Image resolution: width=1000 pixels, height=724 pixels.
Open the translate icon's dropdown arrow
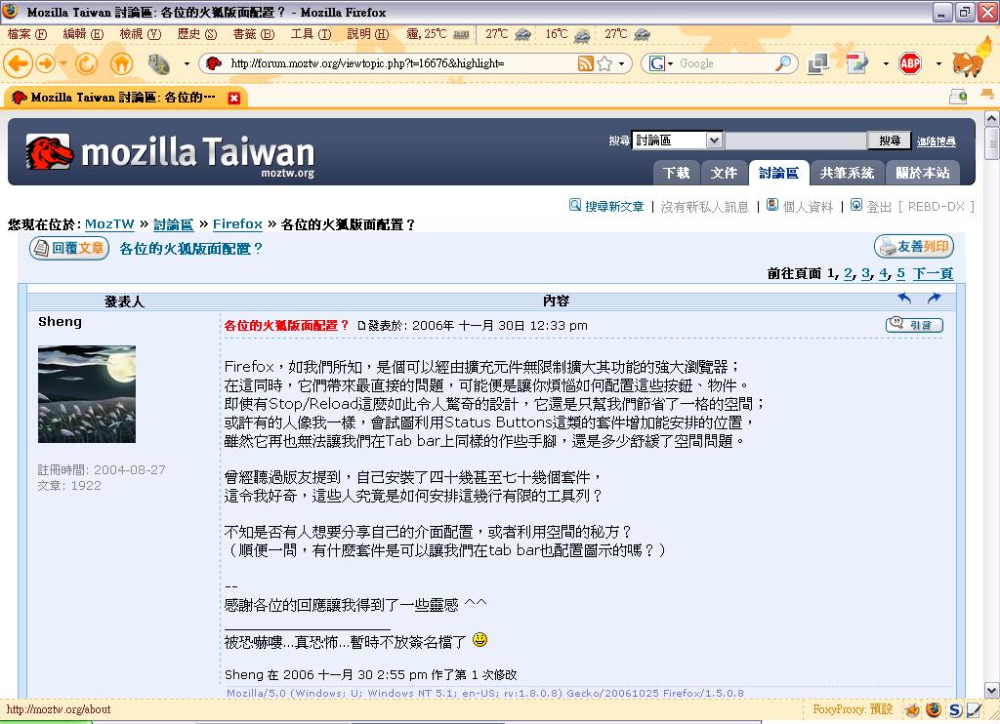(x=187, y=63)
